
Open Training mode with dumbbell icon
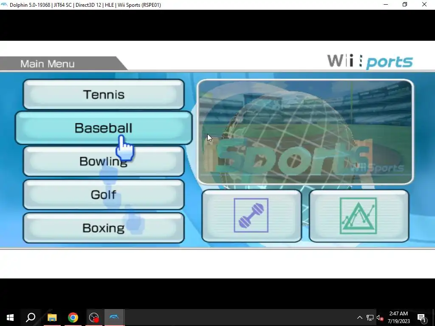point(251,216)
